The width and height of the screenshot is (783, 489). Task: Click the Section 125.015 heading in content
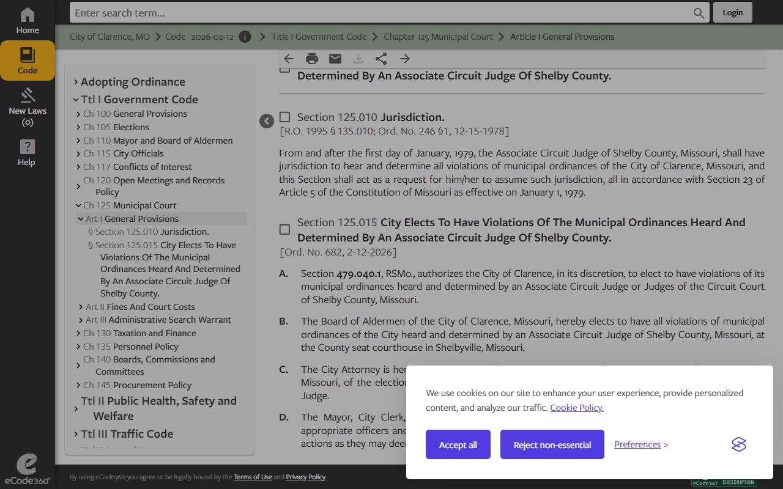(521, 230)
